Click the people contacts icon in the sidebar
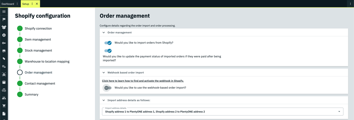The width and height of the screenshot is (354, 120). coord(4,98)
